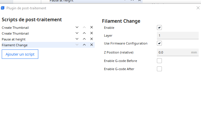
Task: Uncheck the Enable checkbox
Action: click(x=159, y=28)
